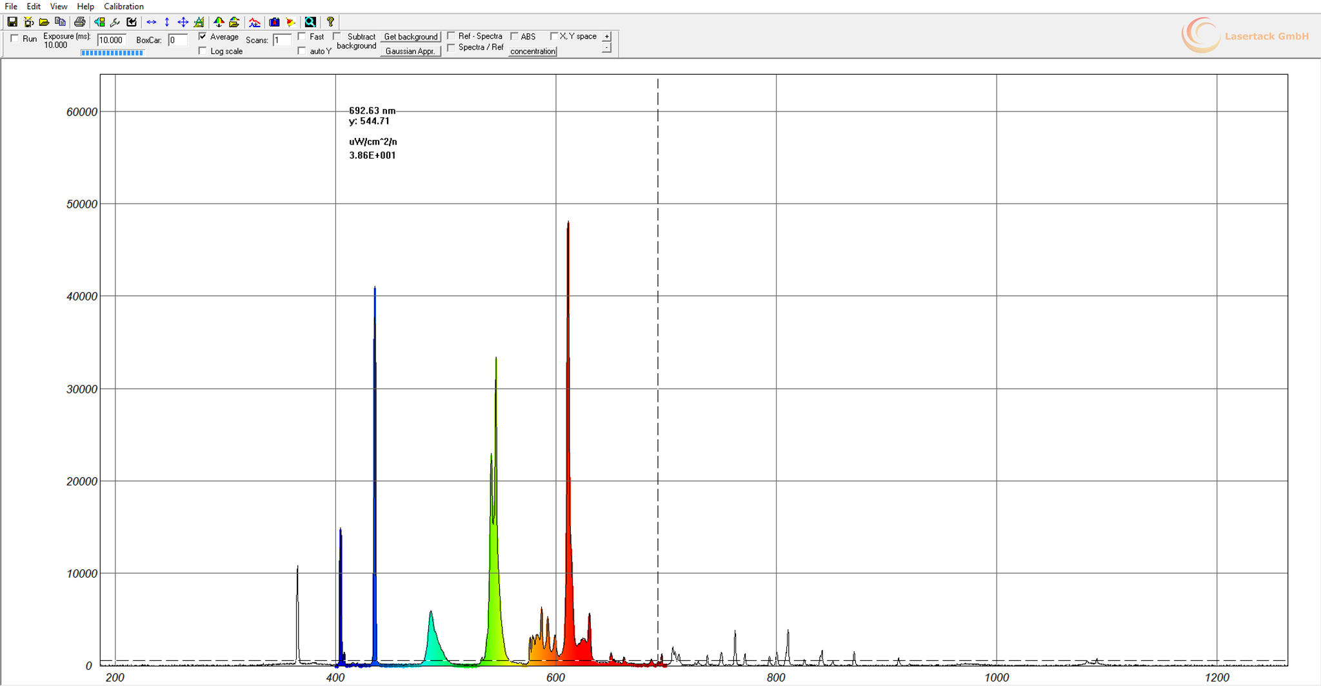Uncheck the Average checkbox
This screenshot has height=686, width=1321.
tap(203, 37)
